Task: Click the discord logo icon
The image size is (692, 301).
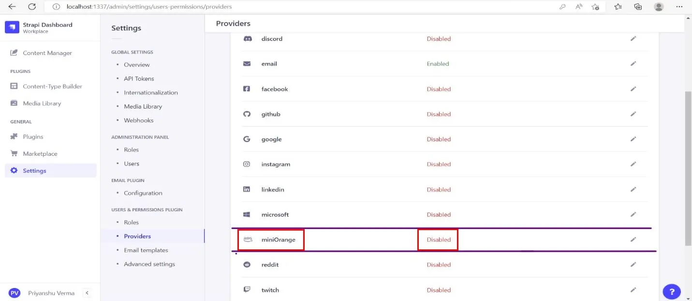Action: point(247,39)
